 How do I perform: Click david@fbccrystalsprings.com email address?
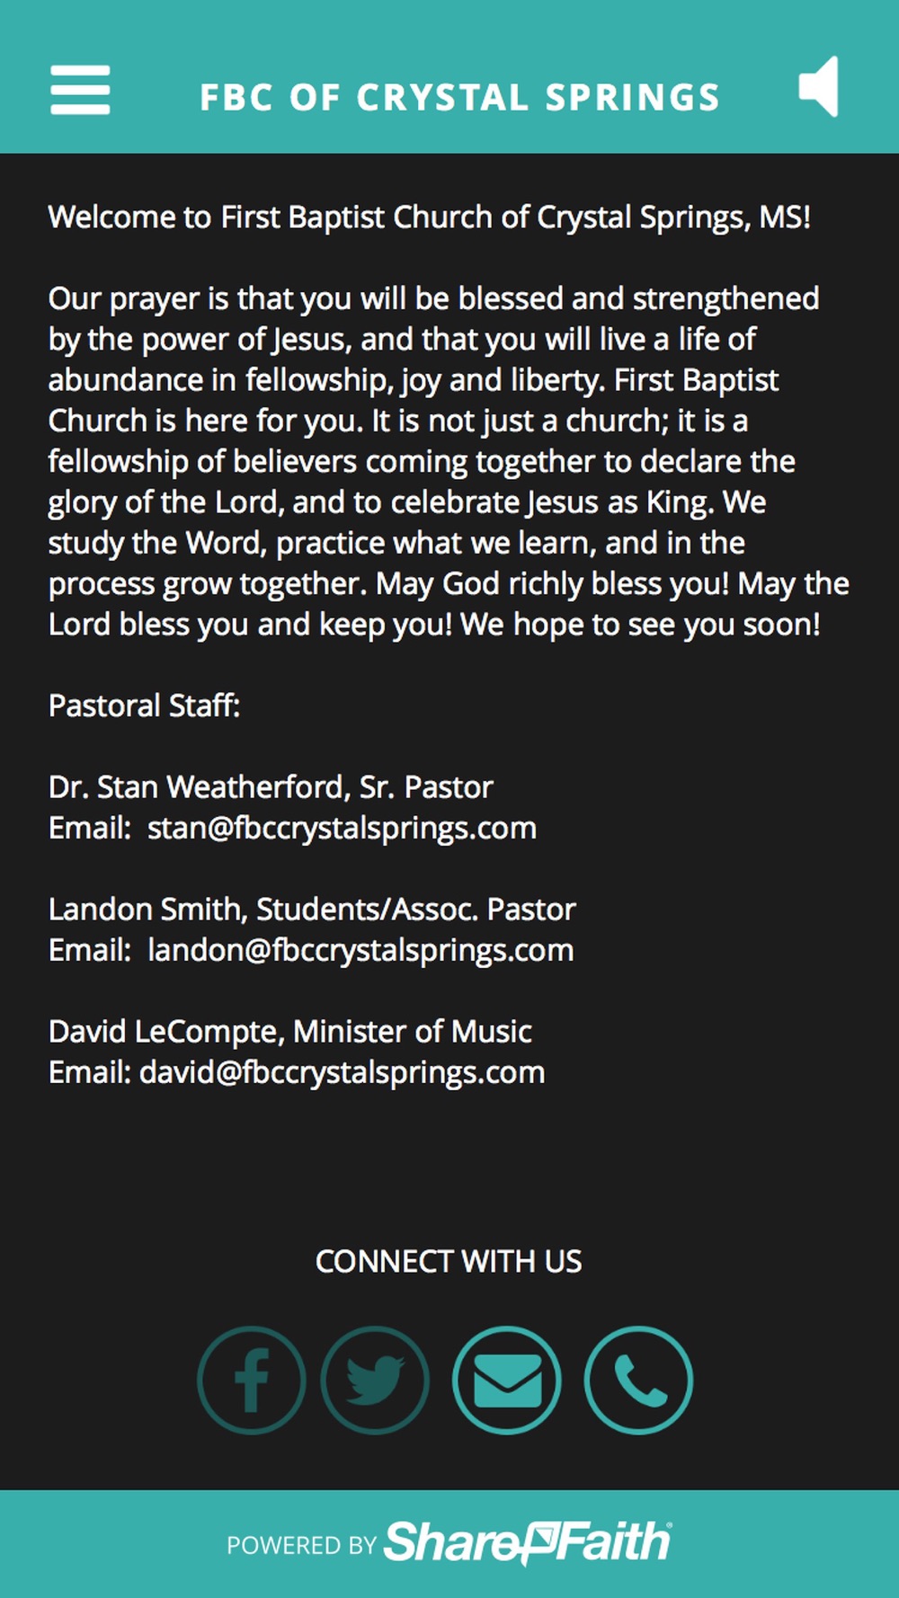343,1072
